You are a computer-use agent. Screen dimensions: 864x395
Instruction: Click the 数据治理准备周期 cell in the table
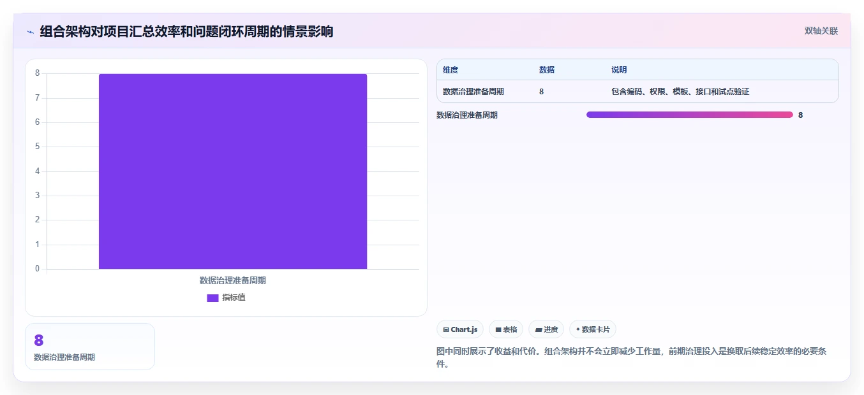pyautogui.click(x=473, y=92)
